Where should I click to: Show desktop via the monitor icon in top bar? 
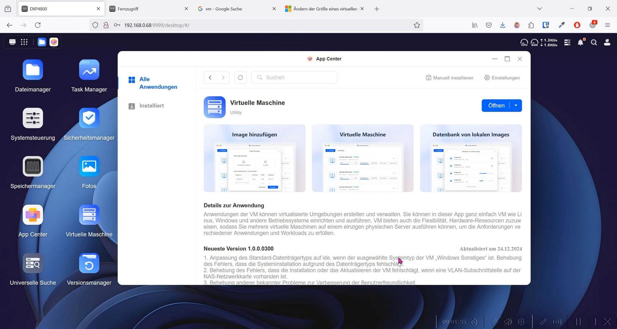pyautogui.click(x=12, y=42)
